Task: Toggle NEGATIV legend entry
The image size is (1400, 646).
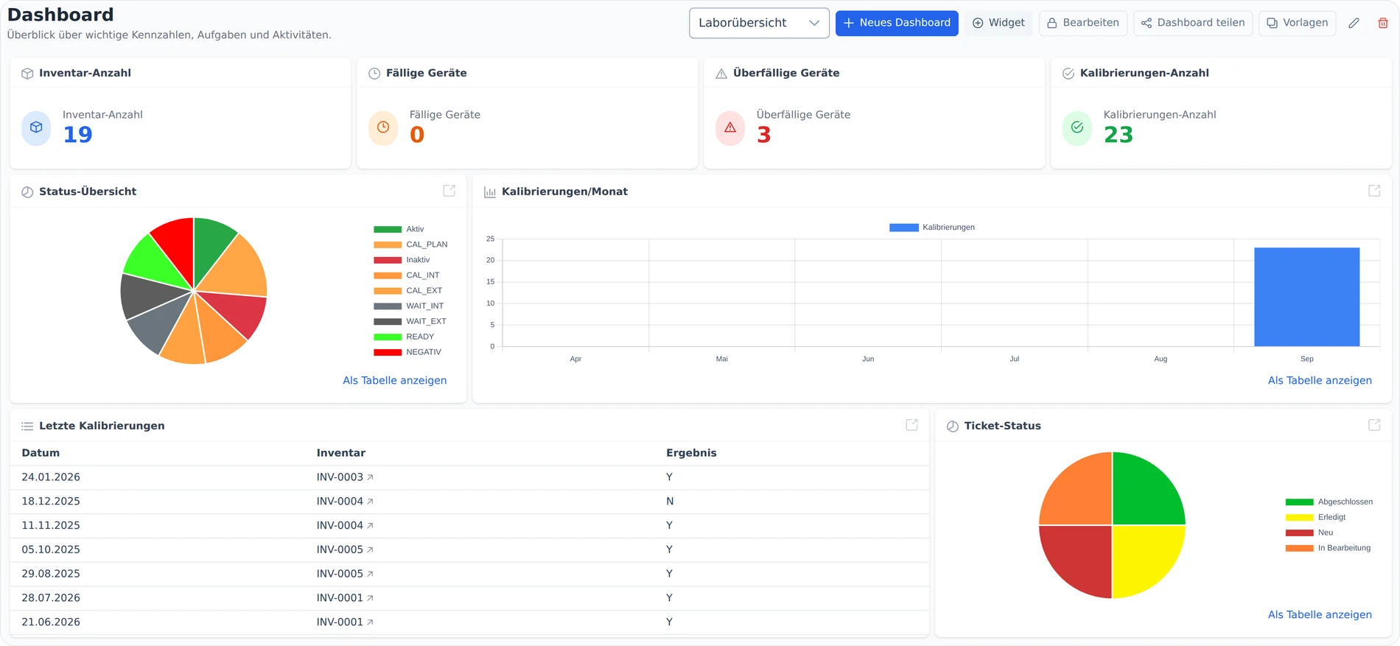Action: pos(407,353)
